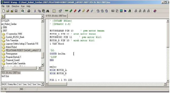This screenshot has height=94, width=170.
Task: Click directory tree icon beside path box
Action: [3, 17]
